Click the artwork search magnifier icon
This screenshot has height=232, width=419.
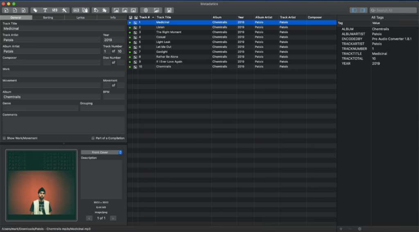click(157, 10)
